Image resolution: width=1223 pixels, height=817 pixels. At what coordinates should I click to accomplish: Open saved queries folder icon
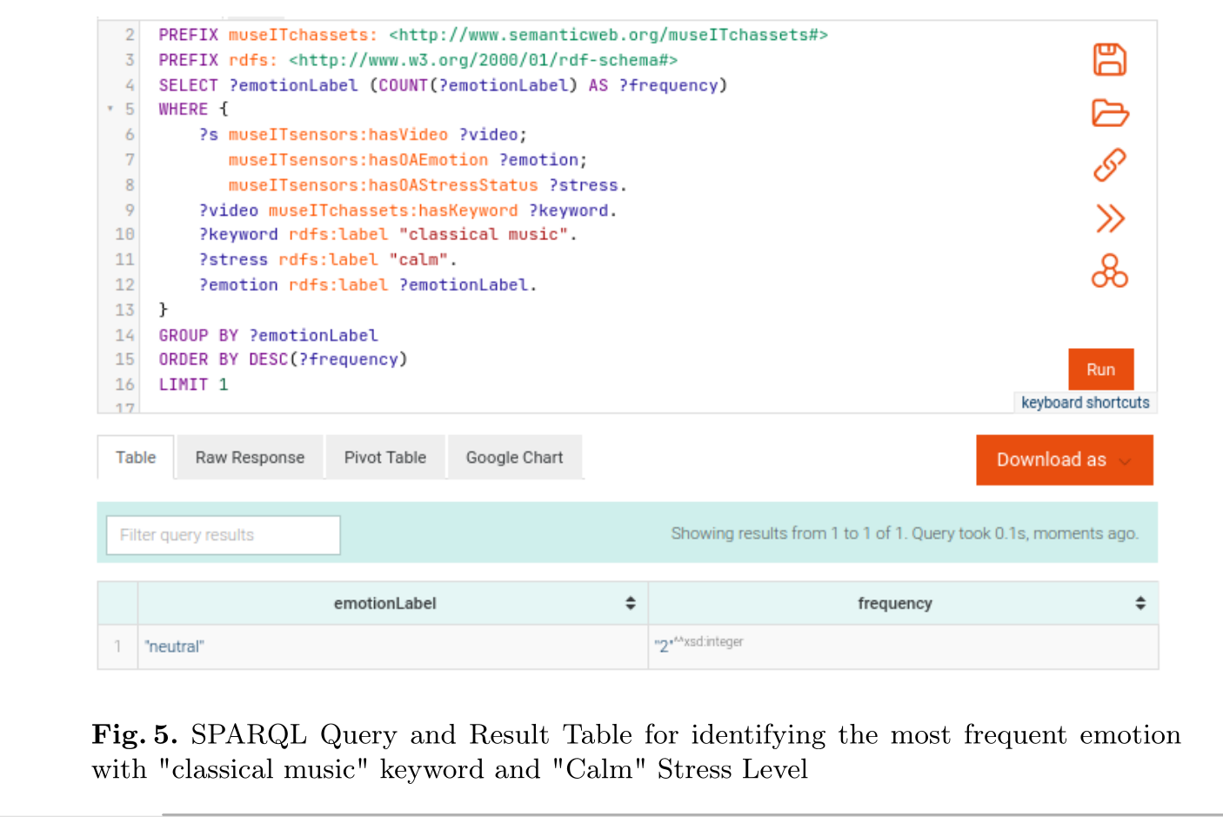(x=1109, y=113)
